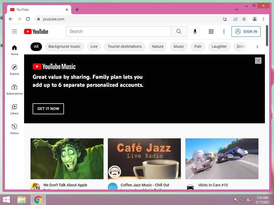Open File Explorer from the taskbar
Viewport: 274px width, 205px height.
22,200
